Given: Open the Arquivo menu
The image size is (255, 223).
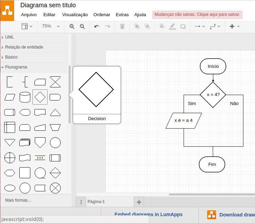Looking at the screenshot, I should [x=29, y=15].
